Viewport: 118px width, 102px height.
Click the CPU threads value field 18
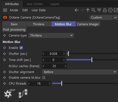(x=39, y=83)
